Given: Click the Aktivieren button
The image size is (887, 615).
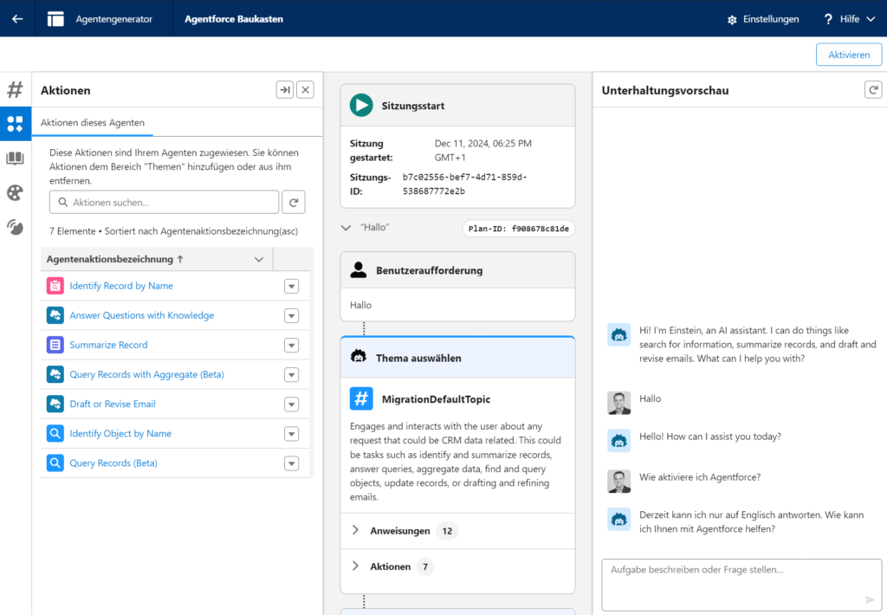Looking at the screenshot, I should tap(848, 55).
